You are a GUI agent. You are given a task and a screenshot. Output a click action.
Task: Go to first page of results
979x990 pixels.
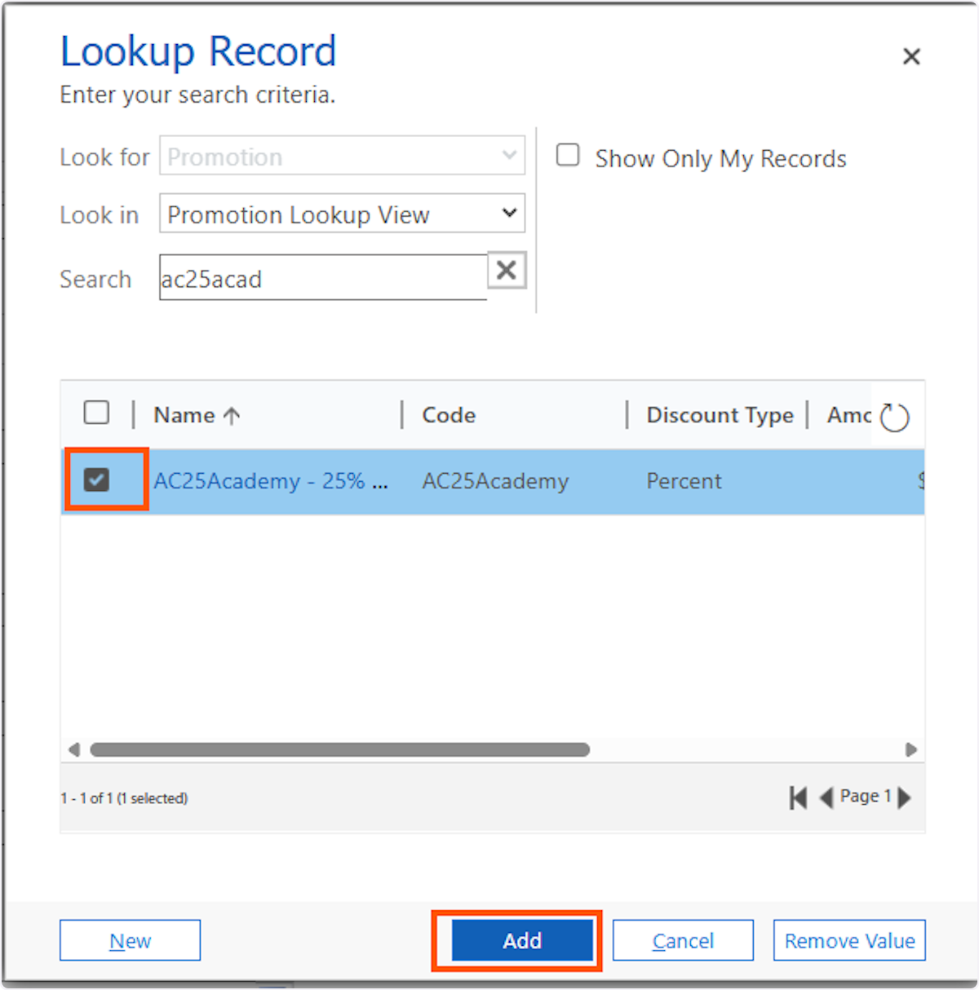798,798
